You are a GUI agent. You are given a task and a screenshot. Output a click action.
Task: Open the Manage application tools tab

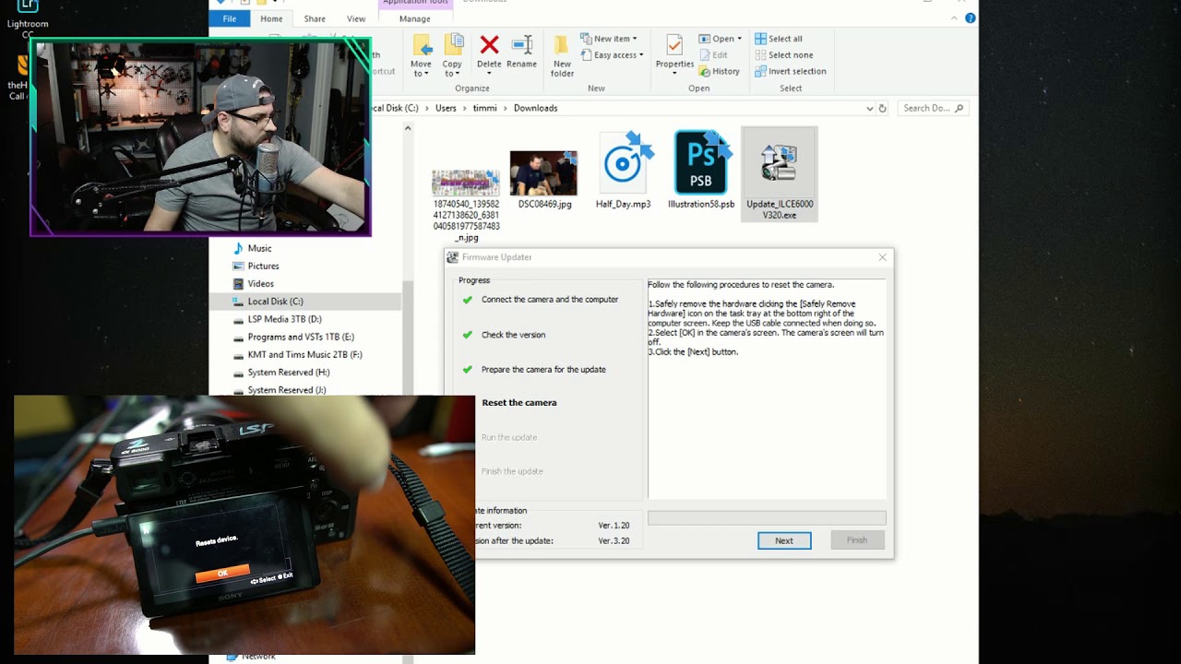point(415,18)
